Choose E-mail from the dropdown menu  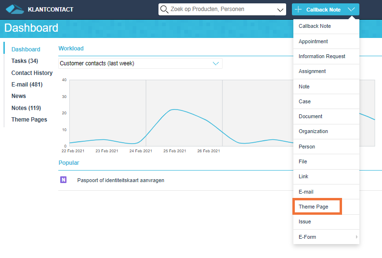[x=326, y=192]
